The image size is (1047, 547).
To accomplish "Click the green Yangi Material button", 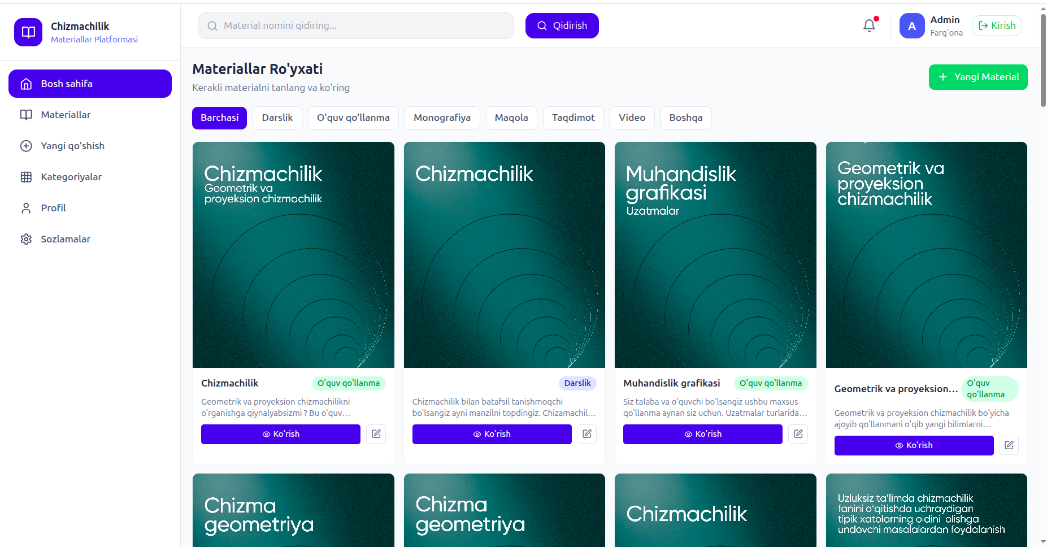I will (978, 77).
